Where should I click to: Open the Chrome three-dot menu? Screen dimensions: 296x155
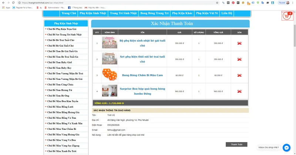pyautogui.click(x=293, y=3)
